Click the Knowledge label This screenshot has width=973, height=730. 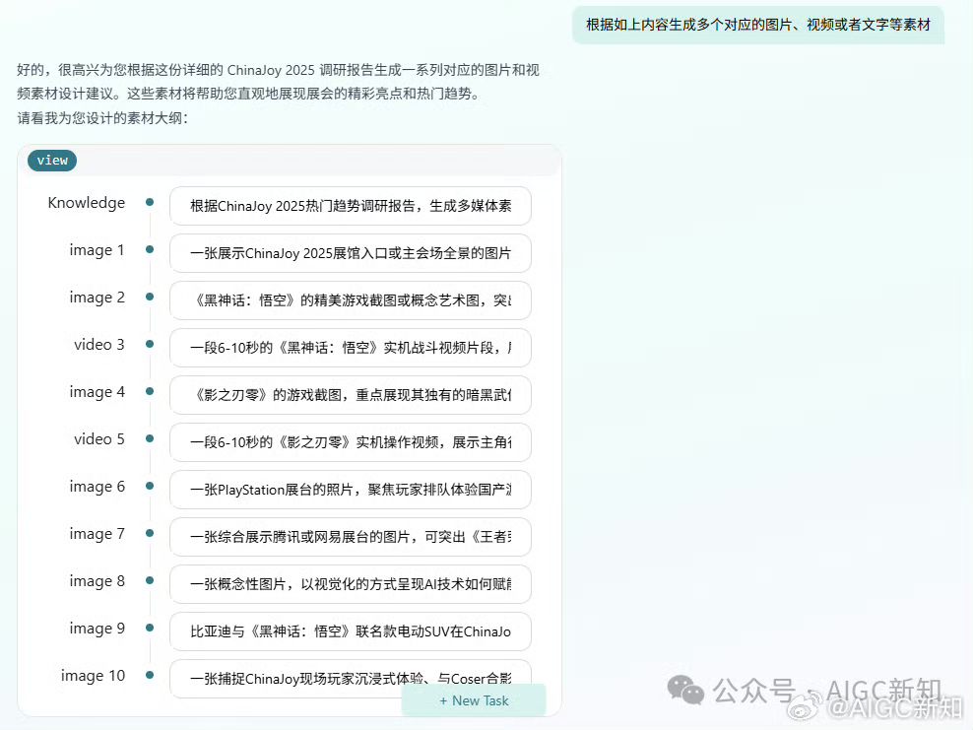pyautogui.click(x=87, y=203)
